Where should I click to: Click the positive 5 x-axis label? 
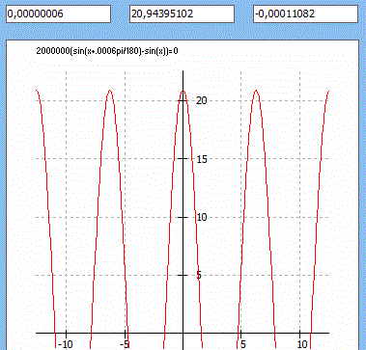(242, 345)
